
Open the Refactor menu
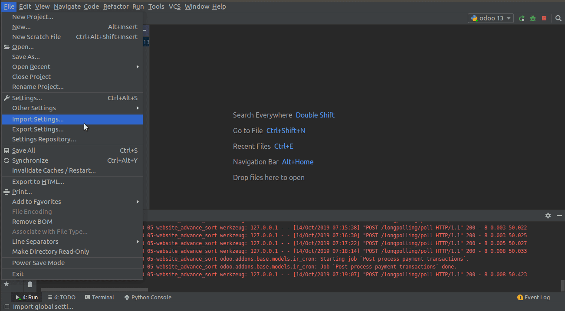click(116, 7)
